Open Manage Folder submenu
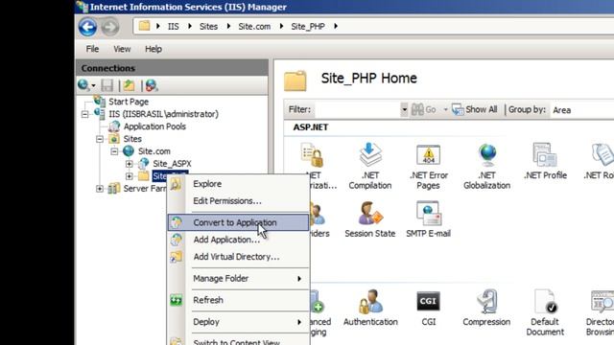 pyautogui.click(x=239, y=279)
